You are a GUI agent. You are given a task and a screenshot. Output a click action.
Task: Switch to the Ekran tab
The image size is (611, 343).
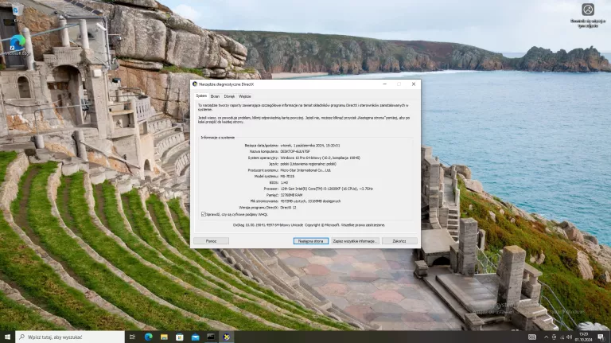215,96
